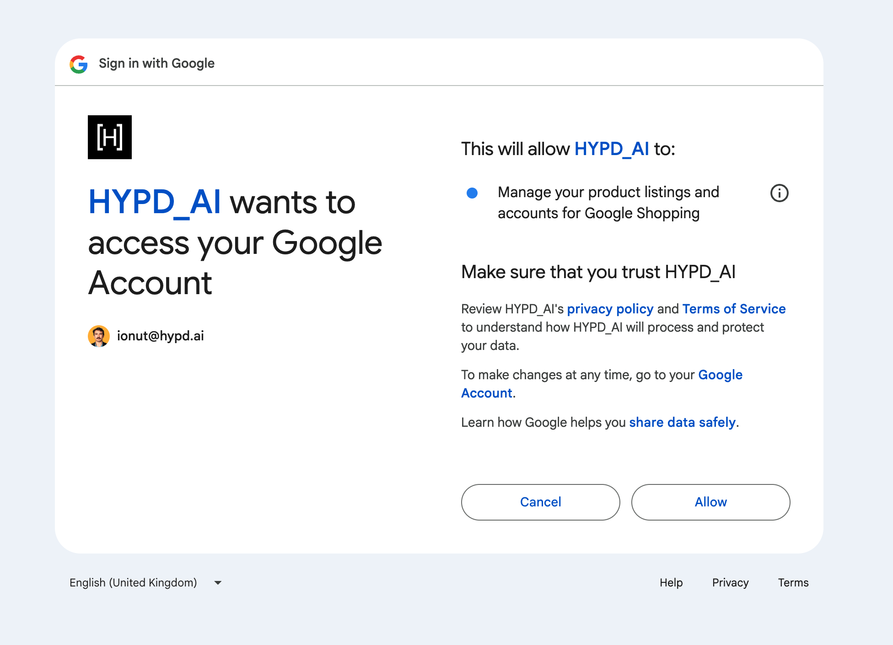Click HYPD_AI link in 'This will allow'
Viewport: 893px width, 645px height.
612,149
